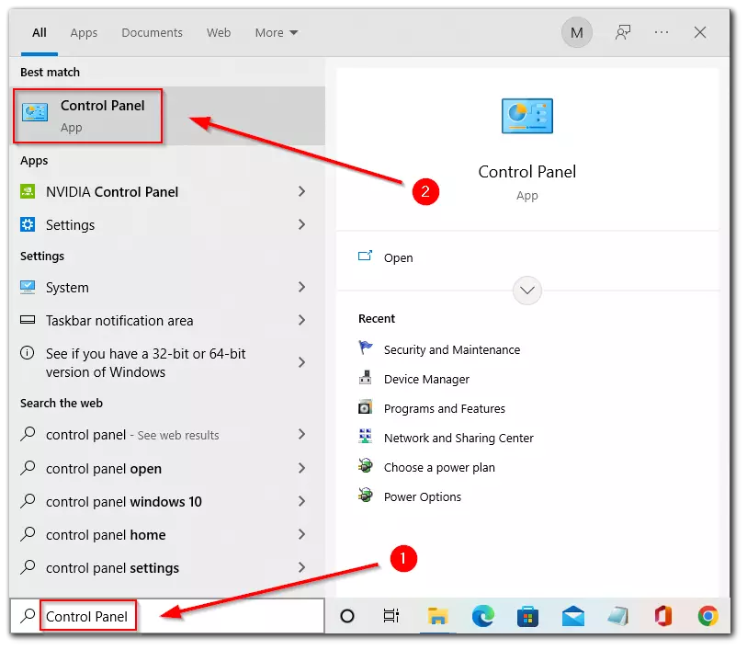Open File Explorer from the taskbar
The image size is (747, 650).
(437, 616)
